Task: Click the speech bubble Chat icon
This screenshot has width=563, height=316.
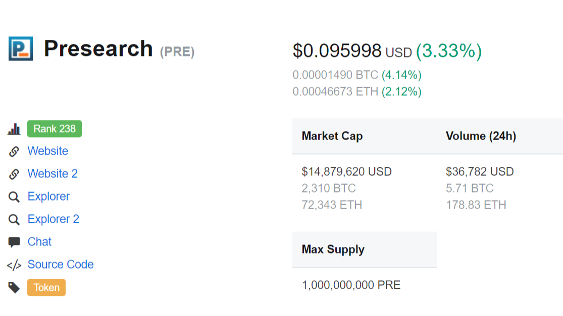Action: pyautogui.click(x=14, y=242)
